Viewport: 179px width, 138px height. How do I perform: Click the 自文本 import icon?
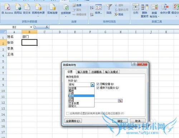tap(27, 7)
